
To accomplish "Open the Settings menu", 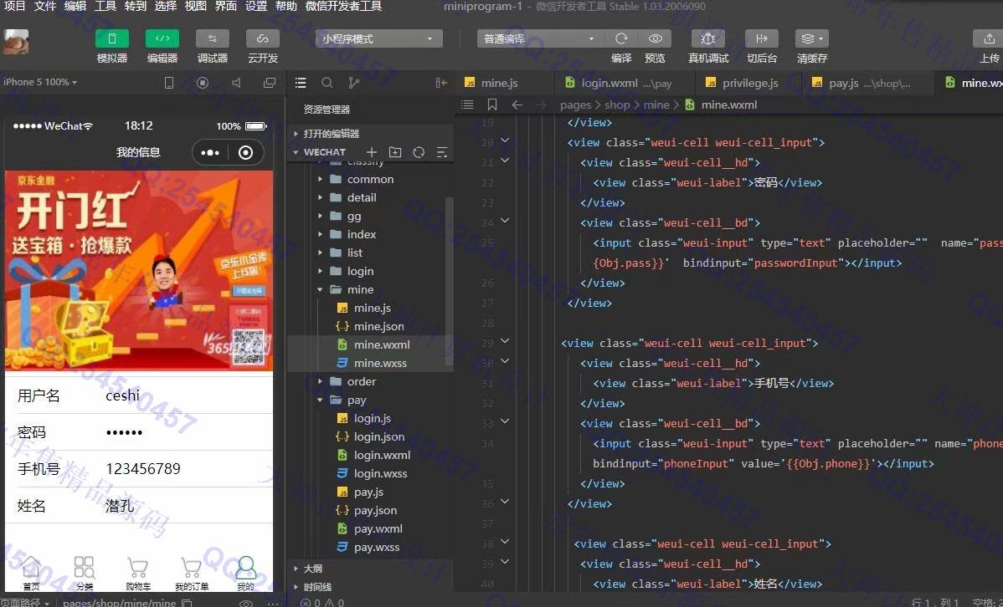I will point(256,7).
